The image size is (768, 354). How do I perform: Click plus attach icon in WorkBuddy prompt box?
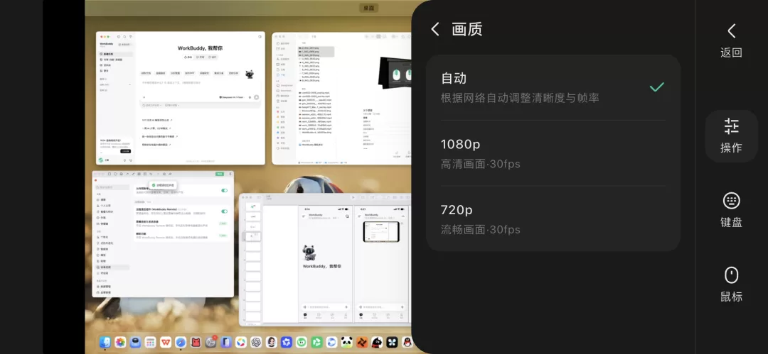click(144, 97)
